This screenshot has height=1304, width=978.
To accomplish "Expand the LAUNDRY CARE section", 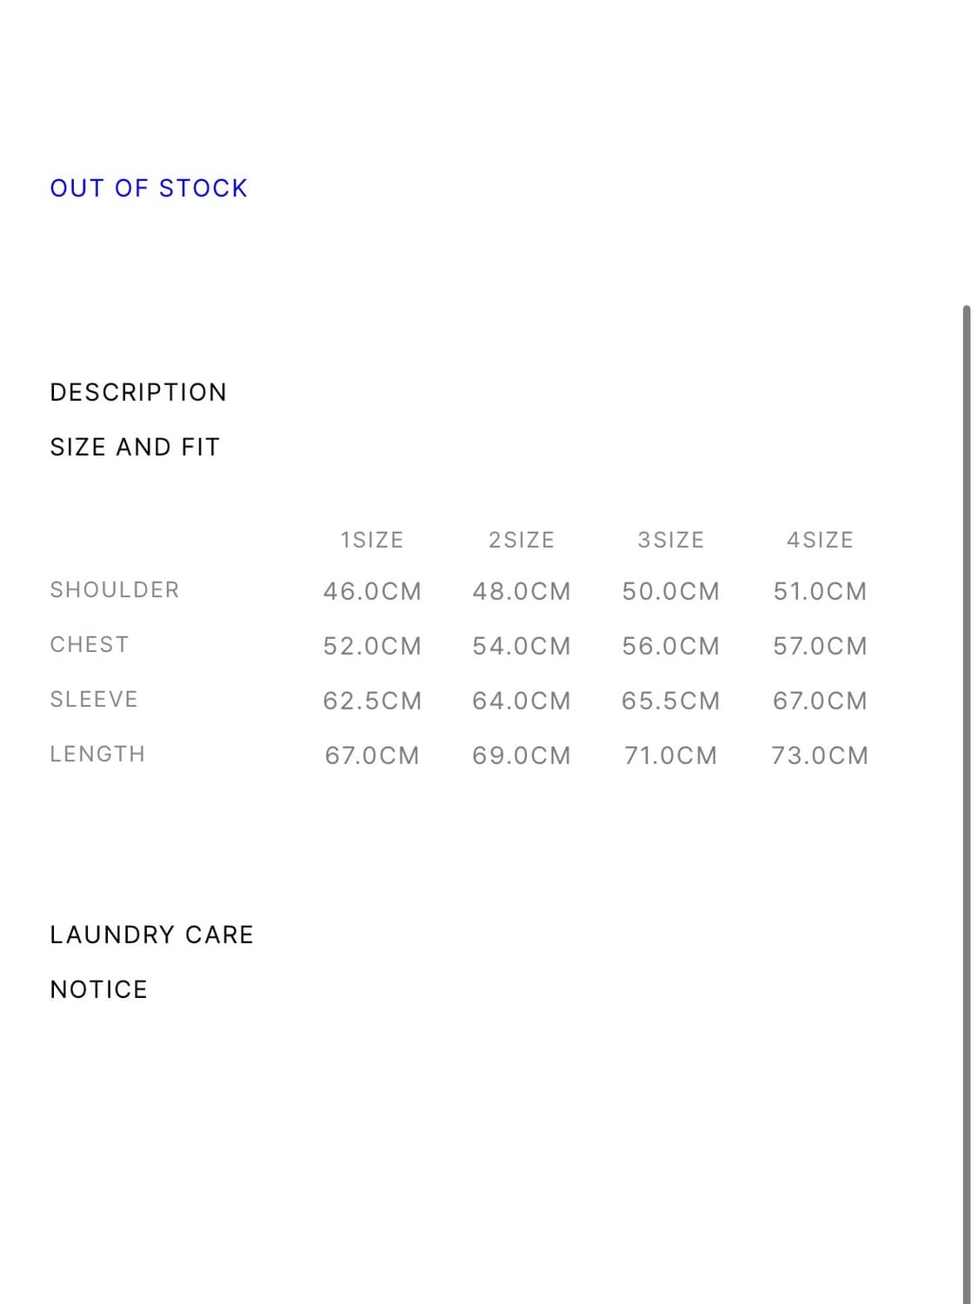I will tap(151, 935).
